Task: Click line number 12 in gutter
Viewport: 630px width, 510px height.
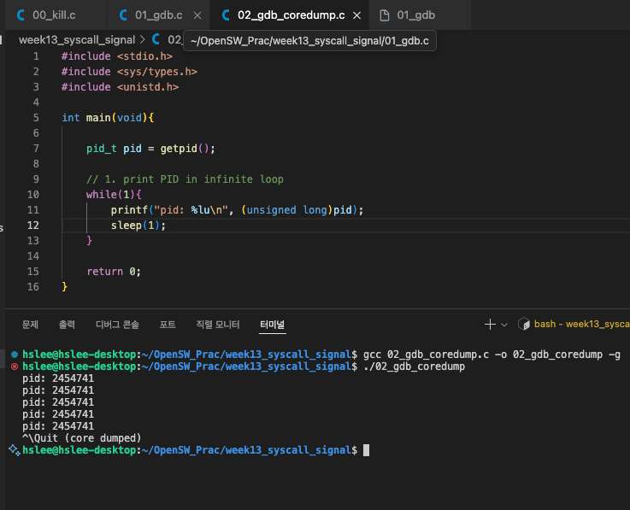Action: click(x=33, y=226)
